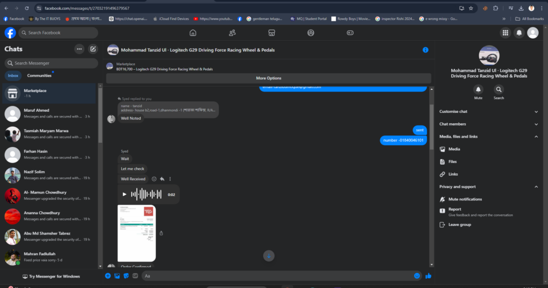548x288 pixels.
Task: Select the Inbox tab
Action: (13, 75)
